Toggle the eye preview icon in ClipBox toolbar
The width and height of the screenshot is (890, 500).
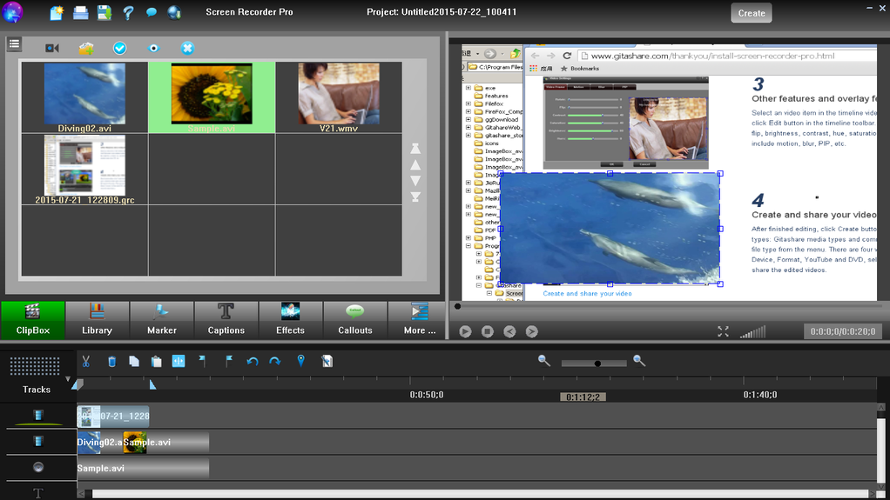[153, 48]
